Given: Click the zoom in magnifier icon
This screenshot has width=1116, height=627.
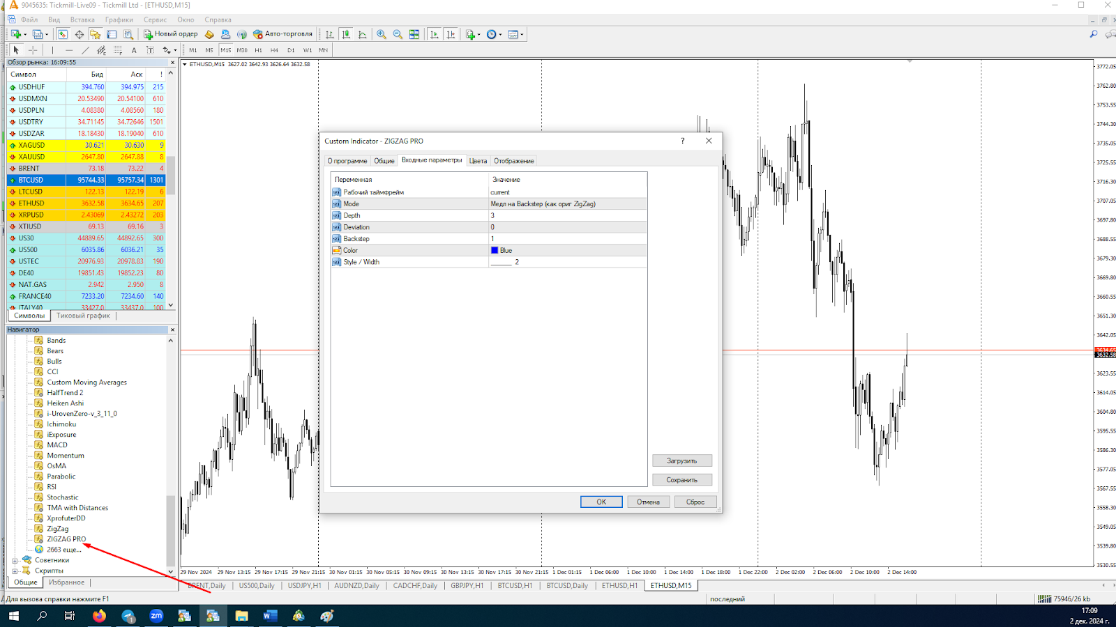Looking at the screenshot, I should pos(382,34).
